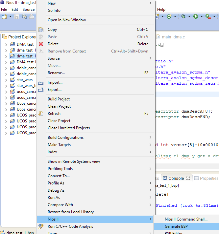Click the Save toolbar icon

tap(16, 16)
